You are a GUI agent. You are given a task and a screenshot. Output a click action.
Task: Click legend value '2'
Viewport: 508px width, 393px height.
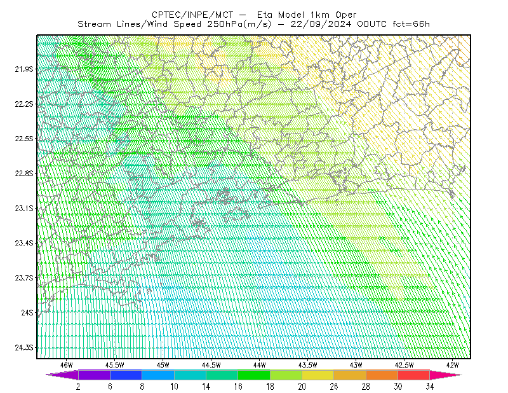pyautogui.click(x=78, y=387)
